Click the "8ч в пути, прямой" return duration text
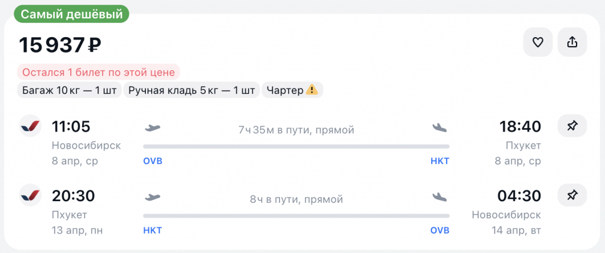Image resolution: width=605 pixels, height=253 pixels. tap(296, 199)
